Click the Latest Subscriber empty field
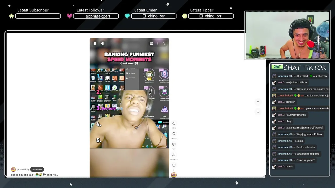 pos(38,16)
